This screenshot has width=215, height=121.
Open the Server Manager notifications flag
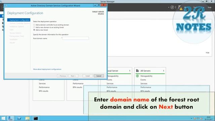pos(179,7)
